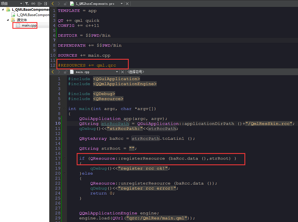The image size is (298, 222).
Task: Open the main.cpp document dropdown
Action: (117, 72)
